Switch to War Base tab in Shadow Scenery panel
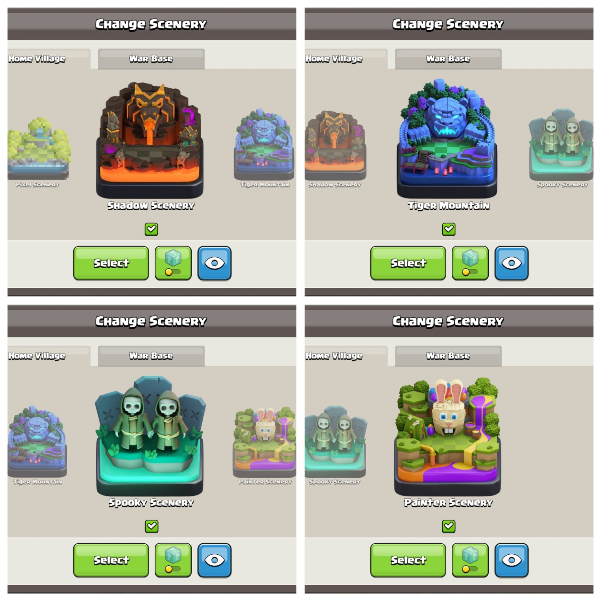This screenshot has height=601, width=601. [151, 59]
